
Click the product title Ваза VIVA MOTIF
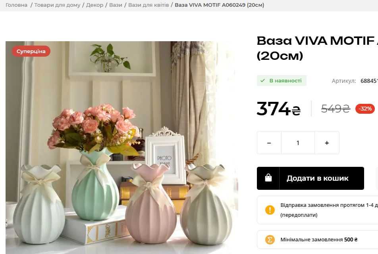(317, 48)
